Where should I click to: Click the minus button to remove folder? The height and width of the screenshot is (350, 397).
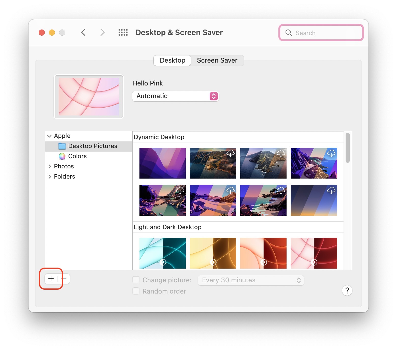[x=64, y=279]
